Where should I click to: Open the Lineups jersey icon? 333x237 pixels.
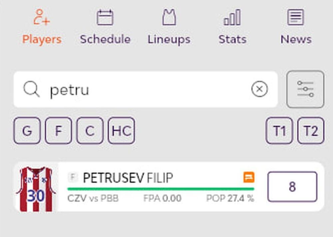[x=169, y=17]
